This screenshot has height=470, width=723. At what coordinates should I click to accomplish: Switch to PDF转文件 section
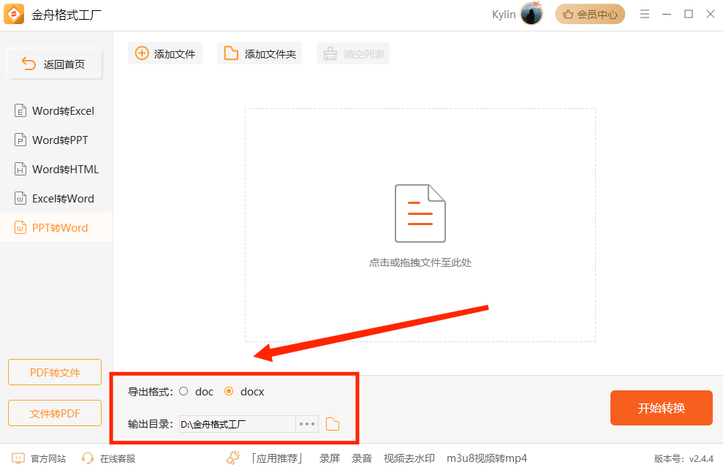55,372
